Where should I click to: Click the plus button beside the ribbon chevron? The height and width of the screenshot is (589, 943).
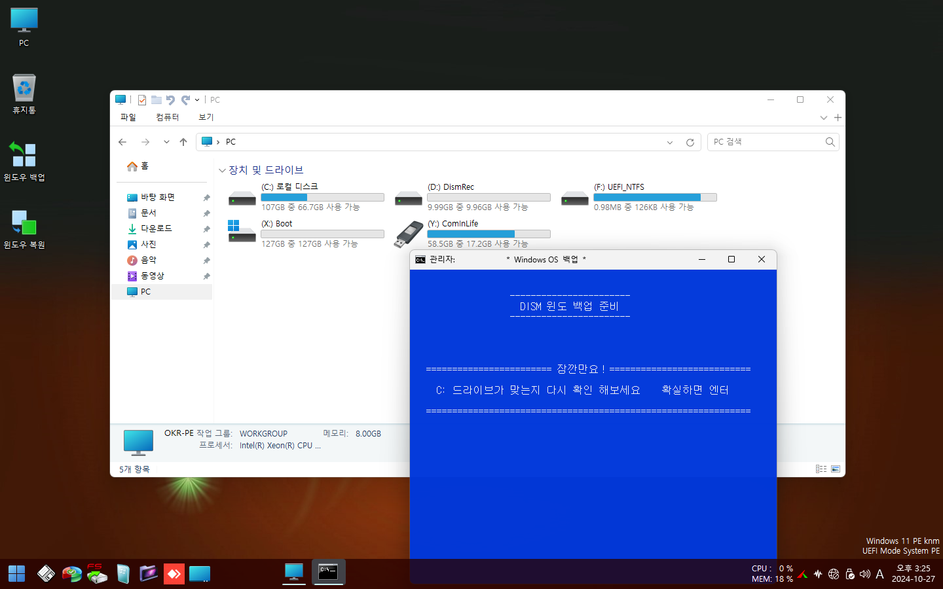838,118
